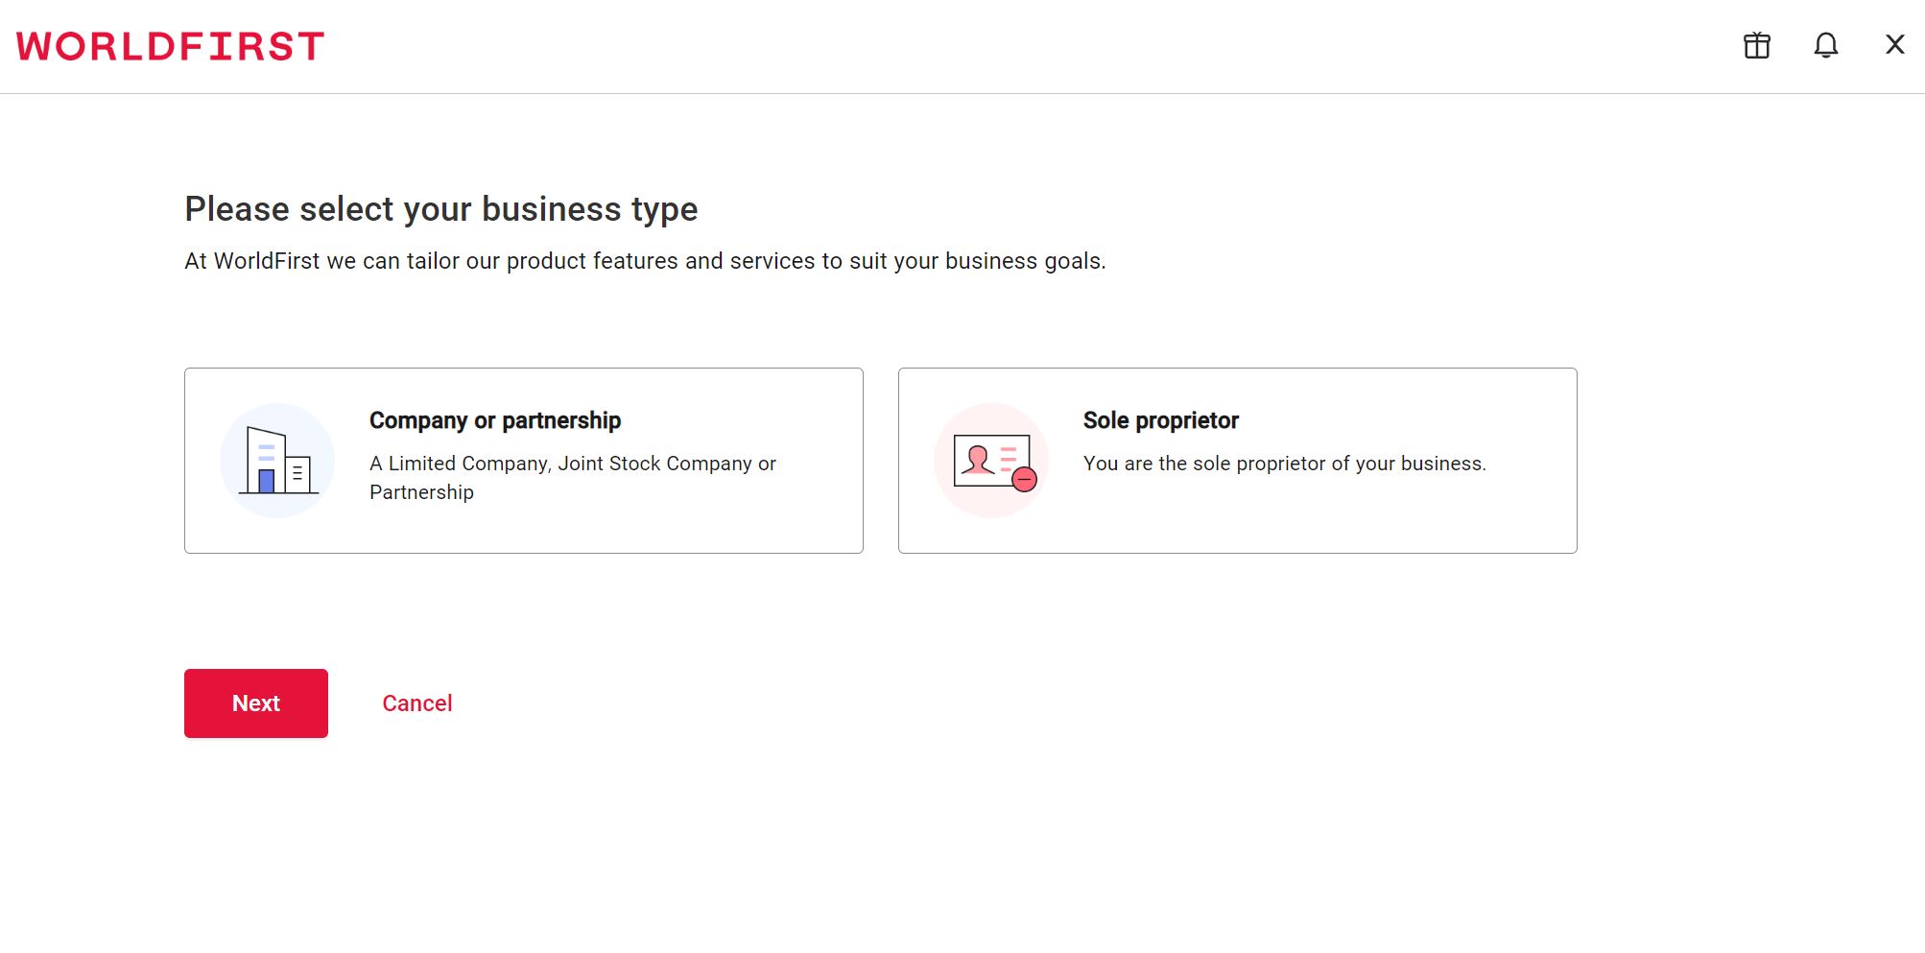Select the Company or partnership option
Viewport: 1925px width, 953px height.
click(523, 461)
